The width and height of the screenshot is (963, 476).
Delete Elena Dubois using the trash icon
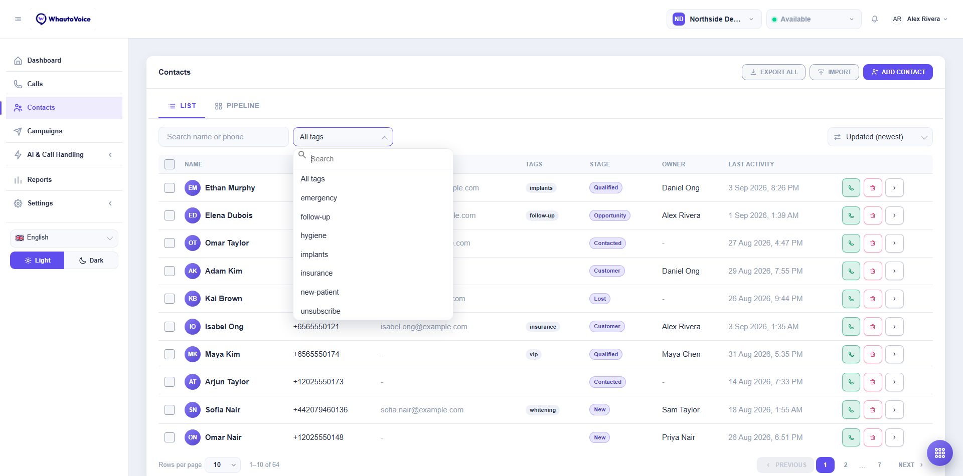pos(873,215)
